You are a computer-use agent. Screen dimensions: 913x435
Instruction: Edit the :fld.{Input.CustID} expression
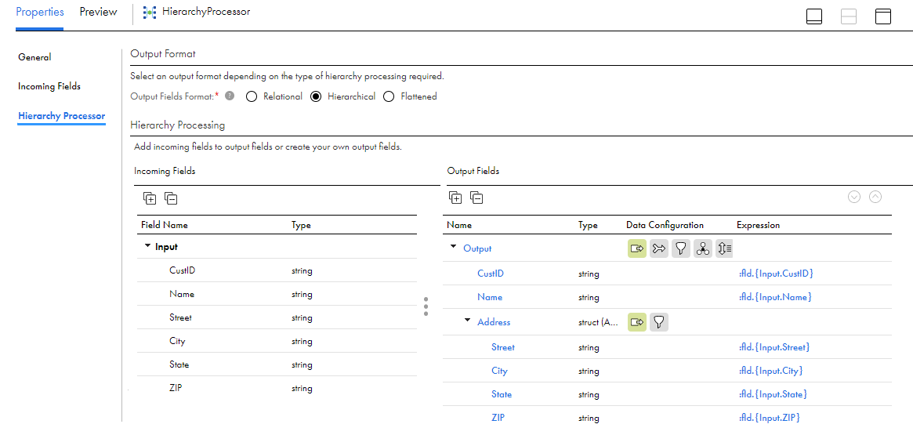[775, 273]
